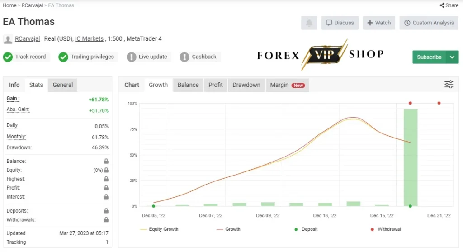Add system to Watch list
This screenshot has width=463, height=252.
[379, 23]
